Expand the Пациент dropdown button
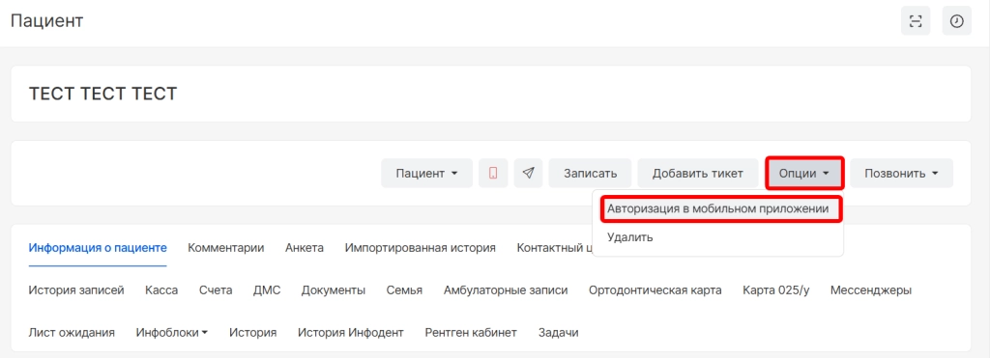The width and height of the screenshot is (990, 358). [x=426, y=173]
